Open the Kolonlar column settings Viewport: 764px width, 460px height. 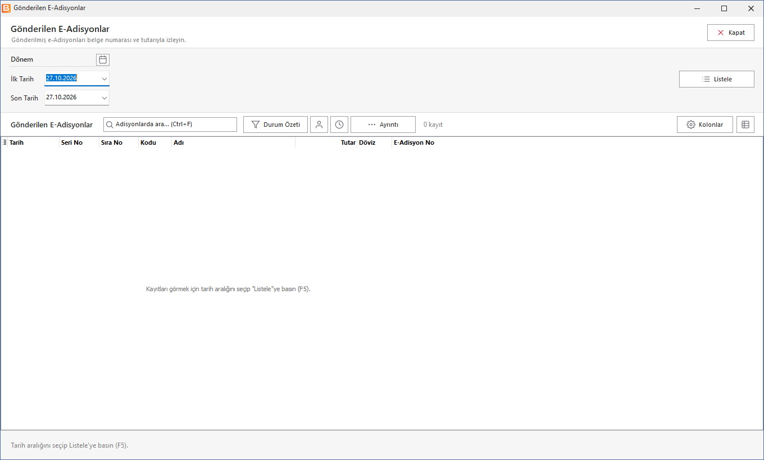coord(705,125)
